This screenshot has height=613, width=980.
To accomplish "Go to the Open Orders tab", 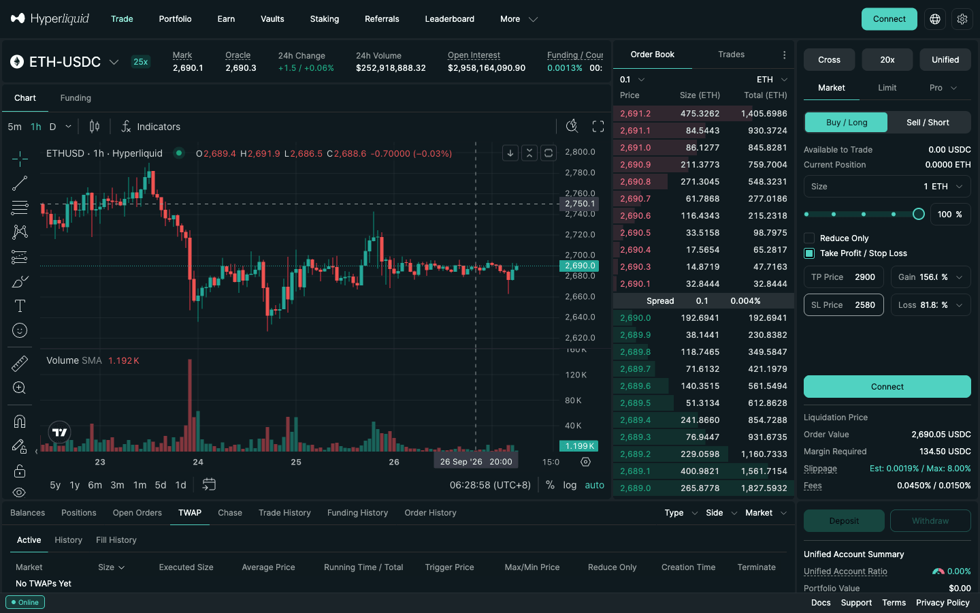I will pyautogui.click(x=137, y=513).
